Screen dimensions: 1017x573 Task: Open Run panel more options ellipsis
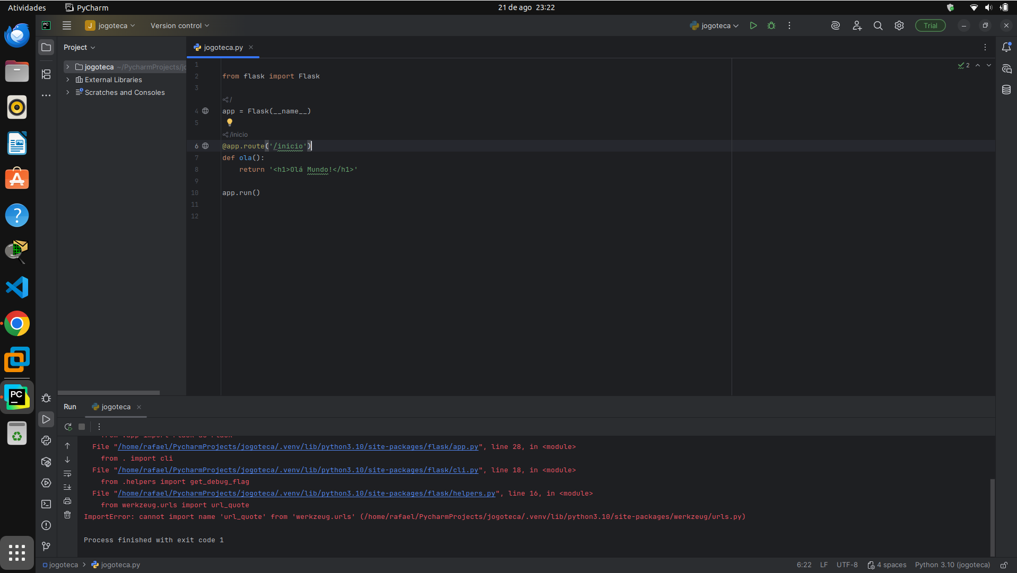[99, 427]
